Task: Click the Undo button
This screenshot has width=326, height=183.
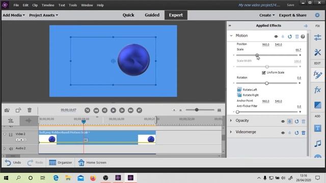Action: point(13,163)
